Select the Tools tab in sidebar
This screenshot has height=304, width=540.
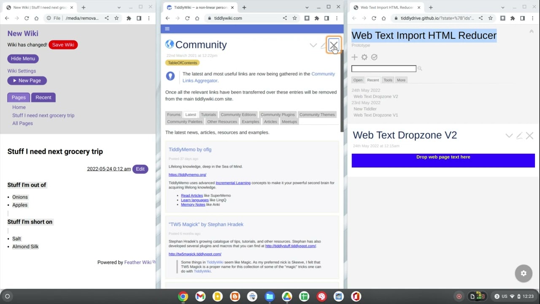388,80
